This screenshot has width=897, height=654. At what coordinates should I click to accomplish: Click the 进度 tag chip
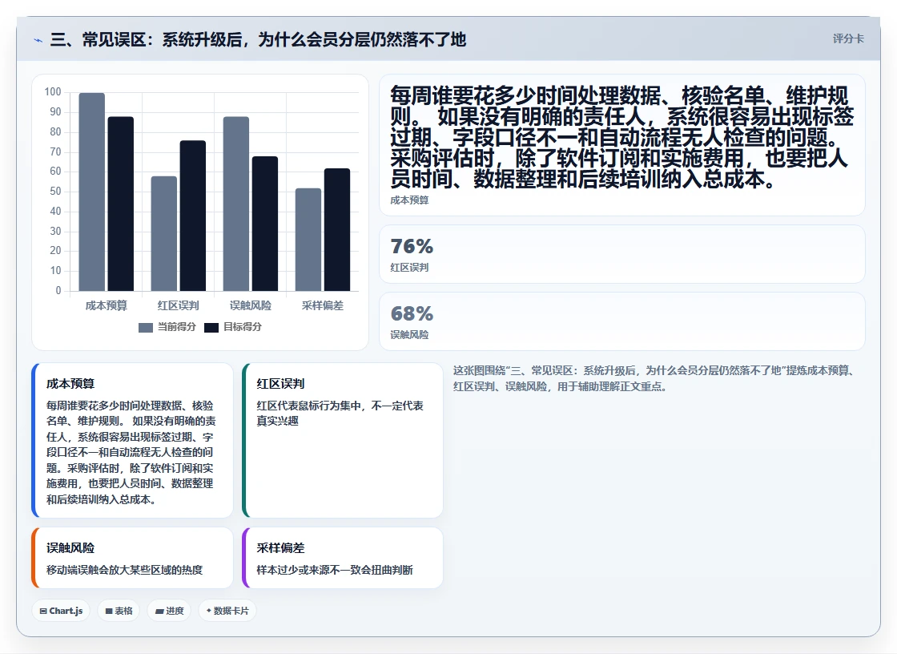point(169,611)
